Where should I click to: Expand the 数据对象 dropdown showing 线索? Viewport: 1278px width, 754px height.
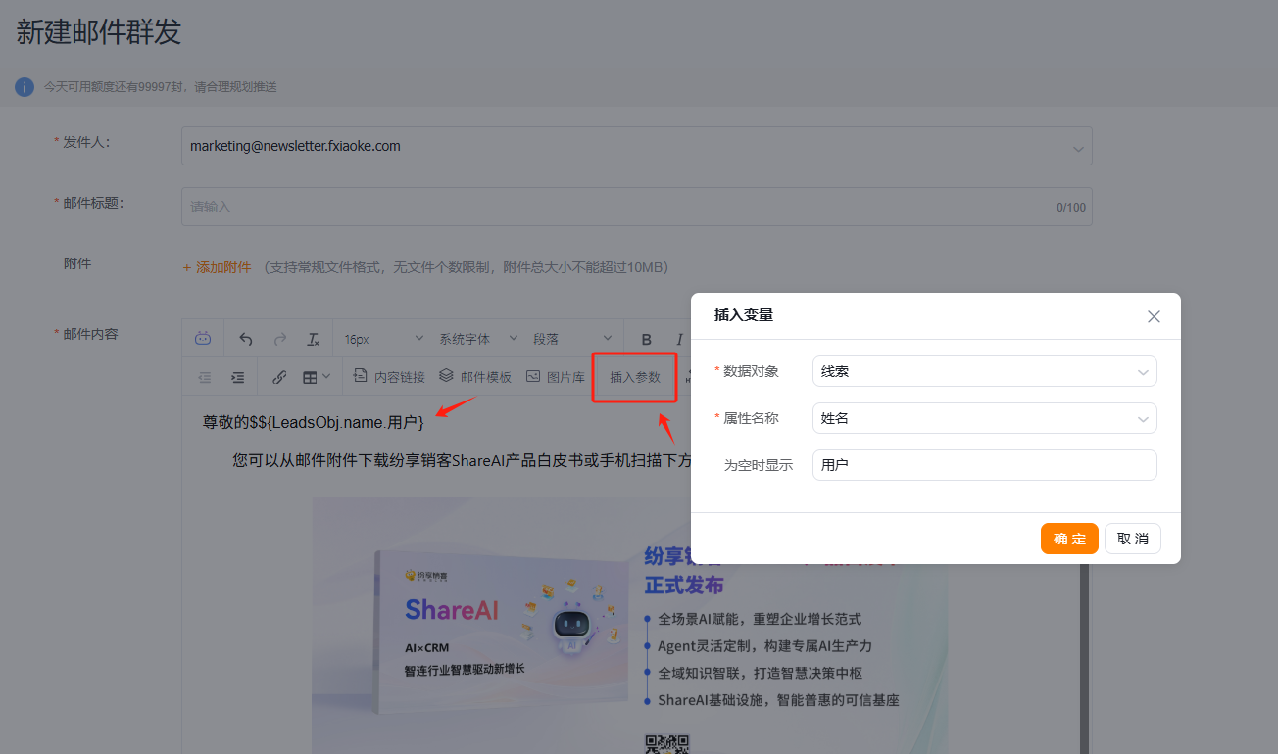click(x=984, y=372)
